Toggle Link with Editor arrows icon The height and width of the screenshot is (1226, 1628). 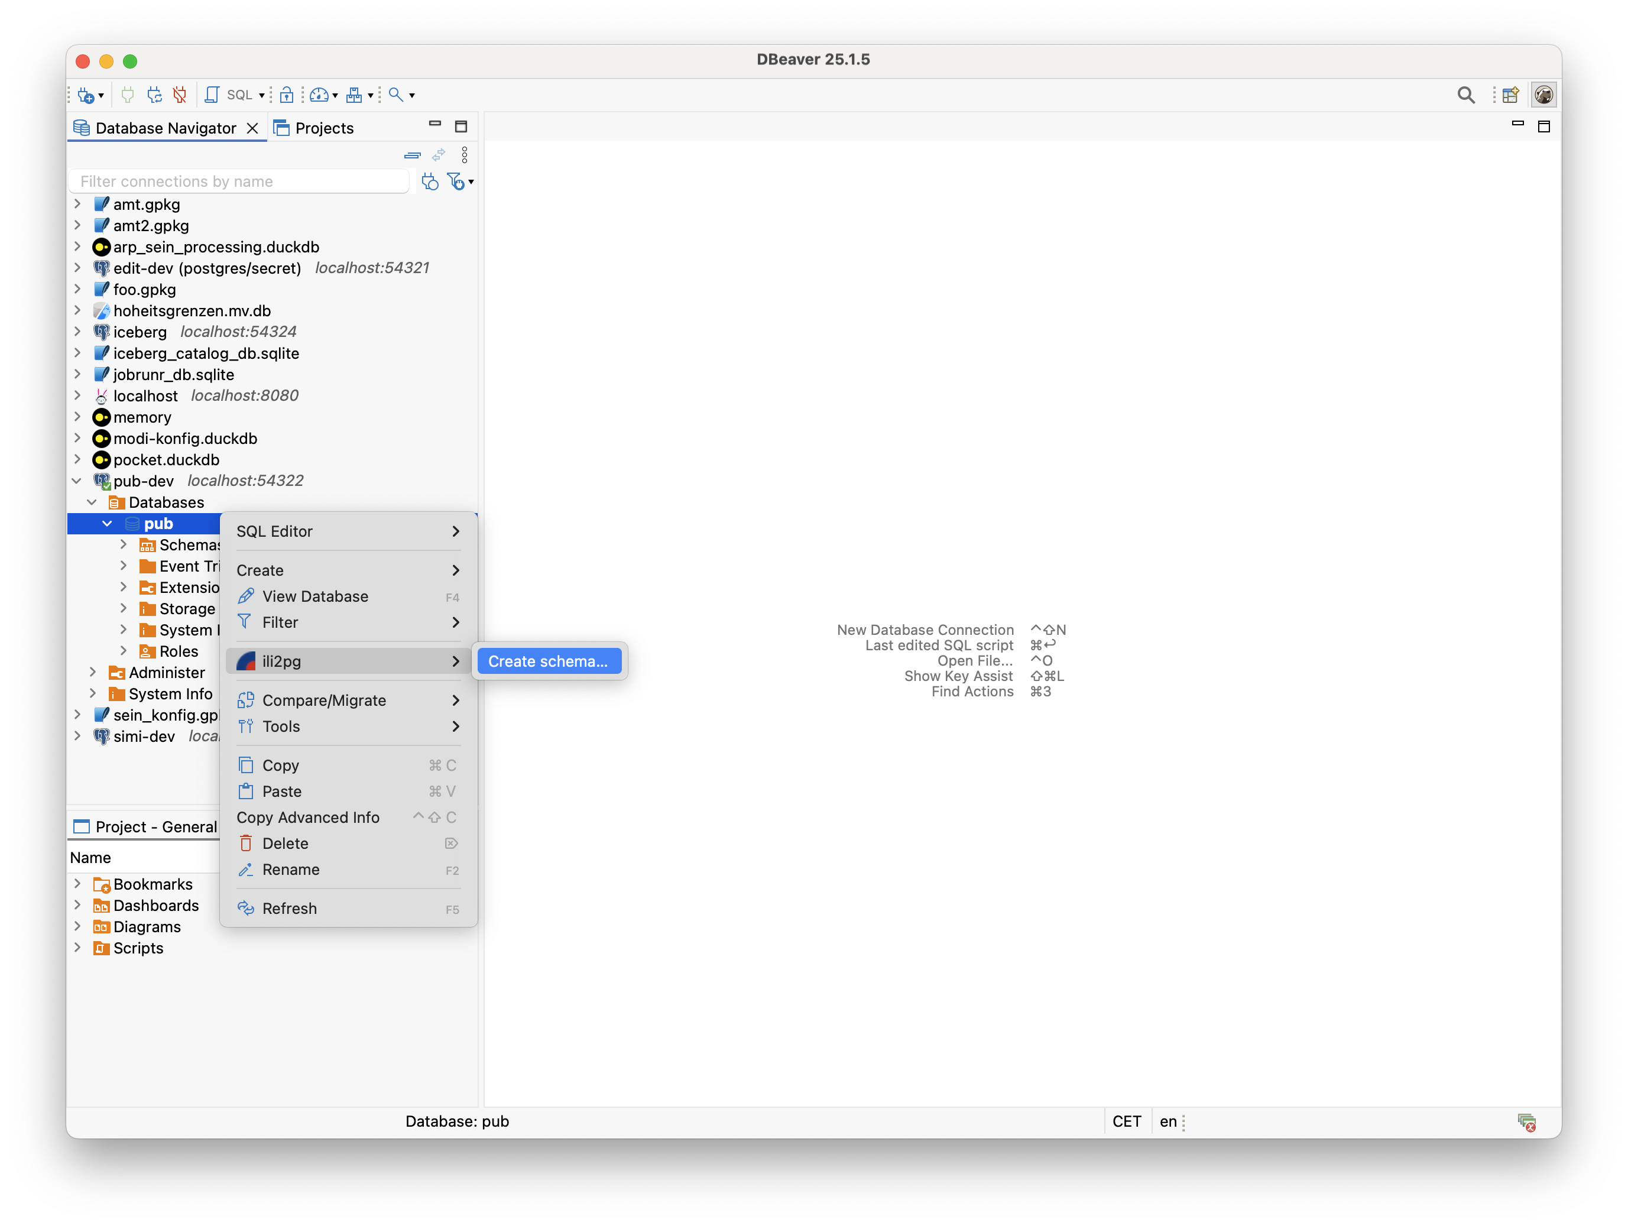click(439, 155)
